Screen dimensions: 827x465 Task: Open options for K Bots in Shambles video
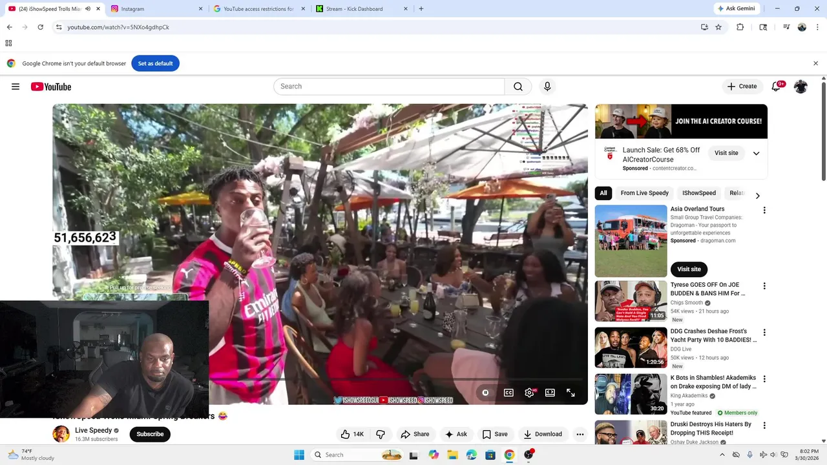pyautogui.click(x=764, y=379)
